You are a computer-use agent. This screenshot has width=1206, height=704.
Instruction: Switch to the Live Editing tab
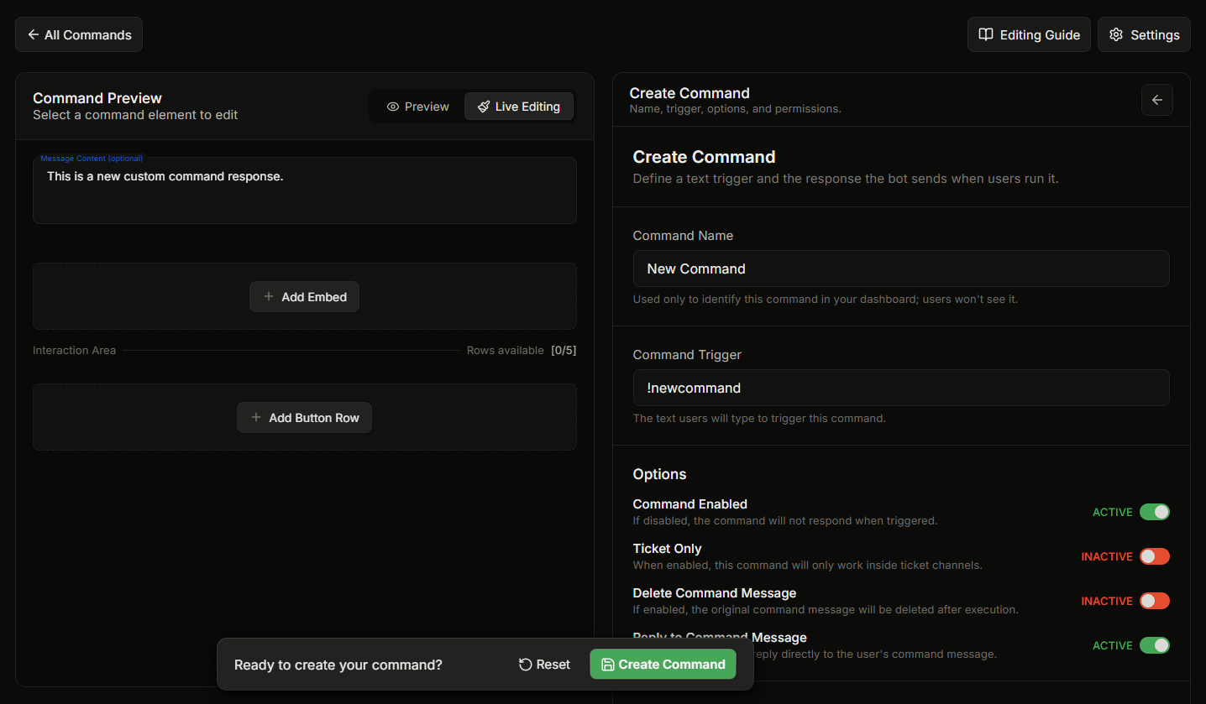click(519, 107)
